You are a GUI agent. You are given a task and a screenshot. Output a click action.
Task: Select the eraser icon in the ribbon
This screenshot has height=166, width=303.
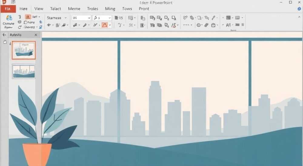pos(206,25)
